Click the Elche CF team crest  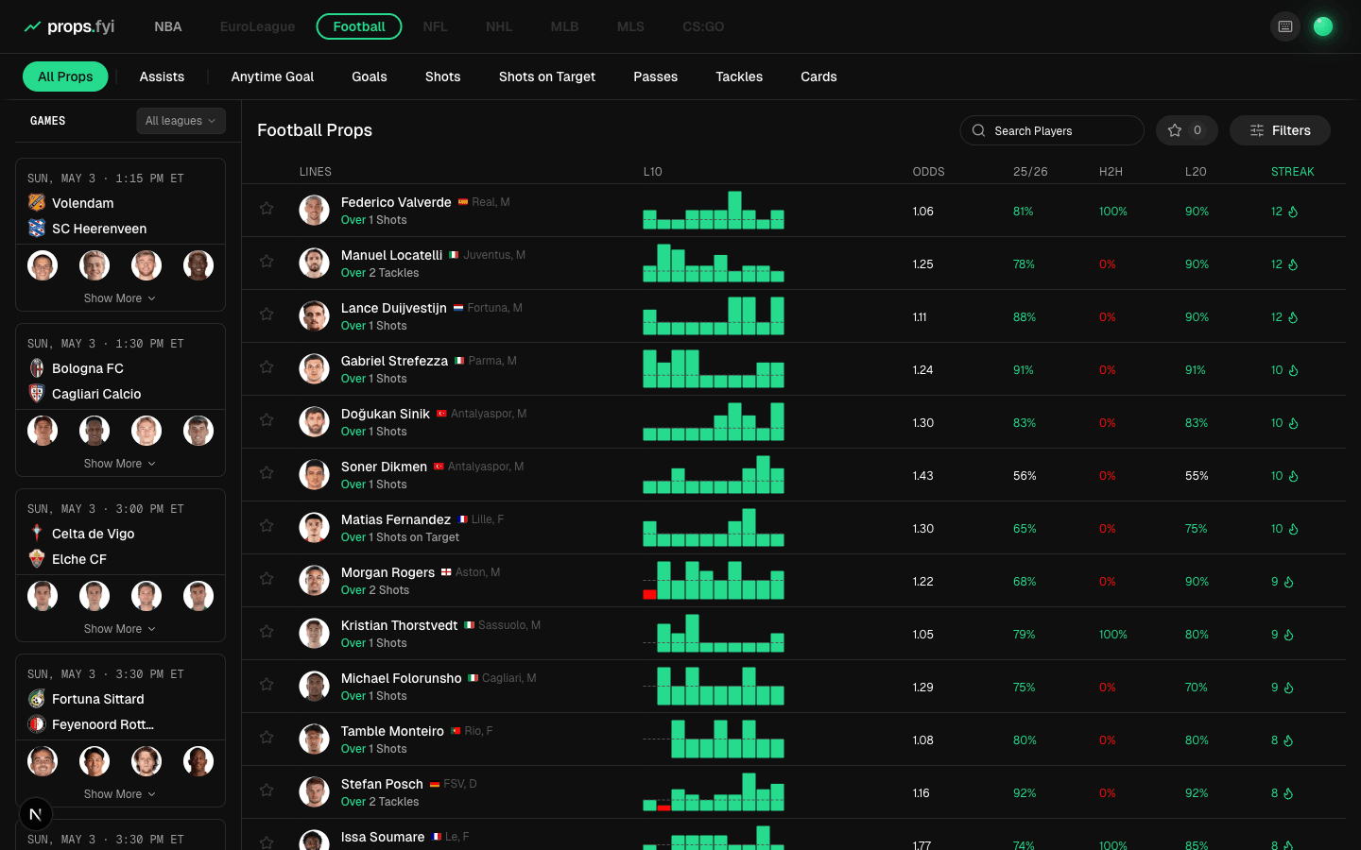37,559
